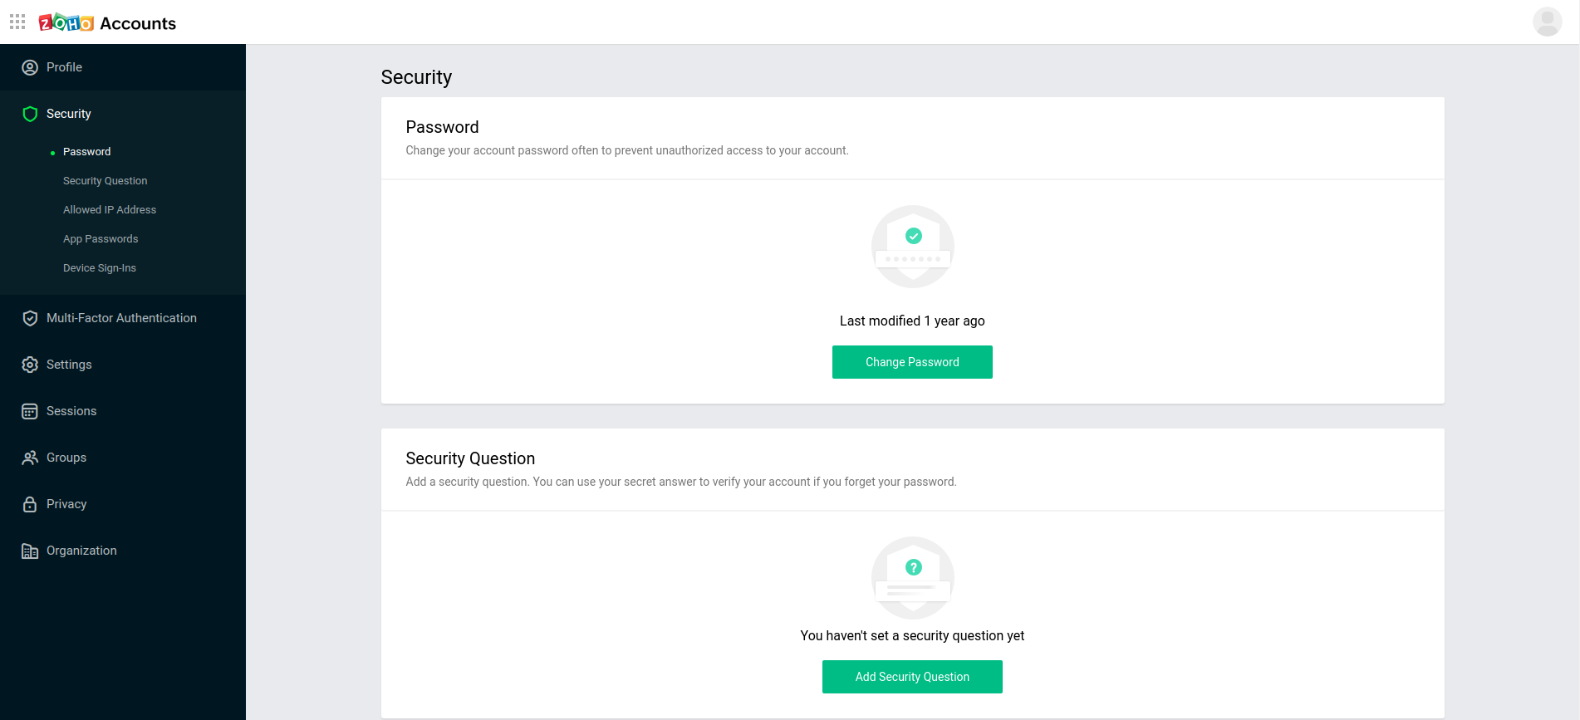Open Allowed IP Address submenu item
Screen dimensions: 1580x720
pyautogui.click(x=110, y=210)
